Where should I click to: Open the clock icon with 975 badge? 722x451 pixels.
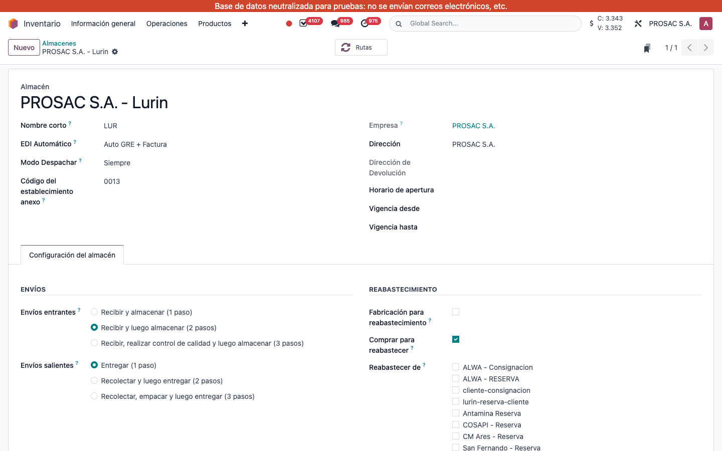pos(365,24)
